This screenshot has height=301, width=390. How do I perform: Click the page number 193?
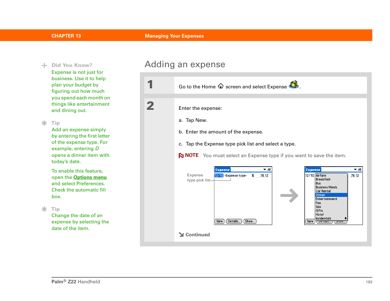(x=369, y=282)
